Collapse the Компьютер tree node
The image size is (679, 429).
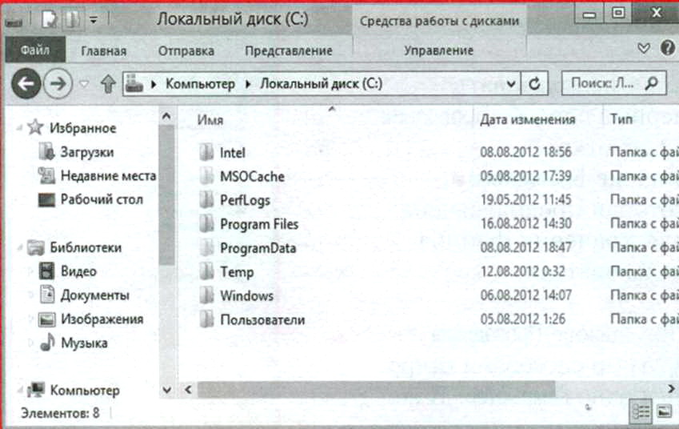coord(19,391)
